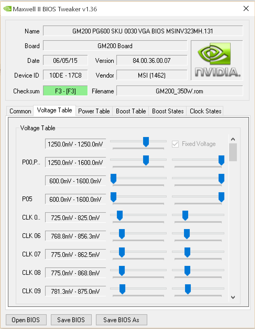Viewport: 255px width, 329px height.
Task: Click the Save BIOS As button
Action: [x=121, y=320]
